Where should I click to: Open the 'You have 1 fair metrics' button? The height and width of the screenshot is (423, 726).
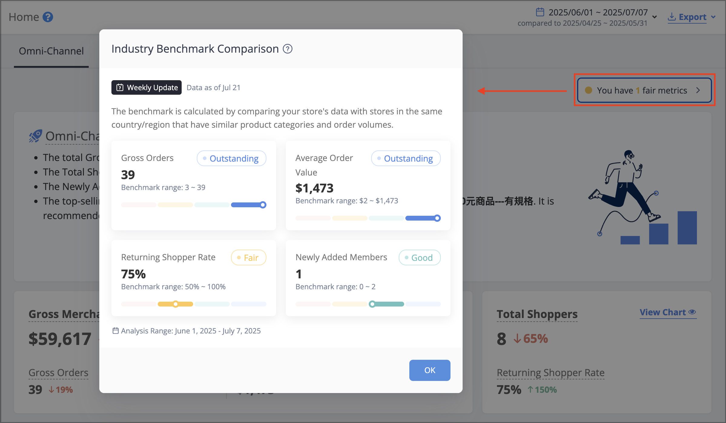(x=644, y=90)
